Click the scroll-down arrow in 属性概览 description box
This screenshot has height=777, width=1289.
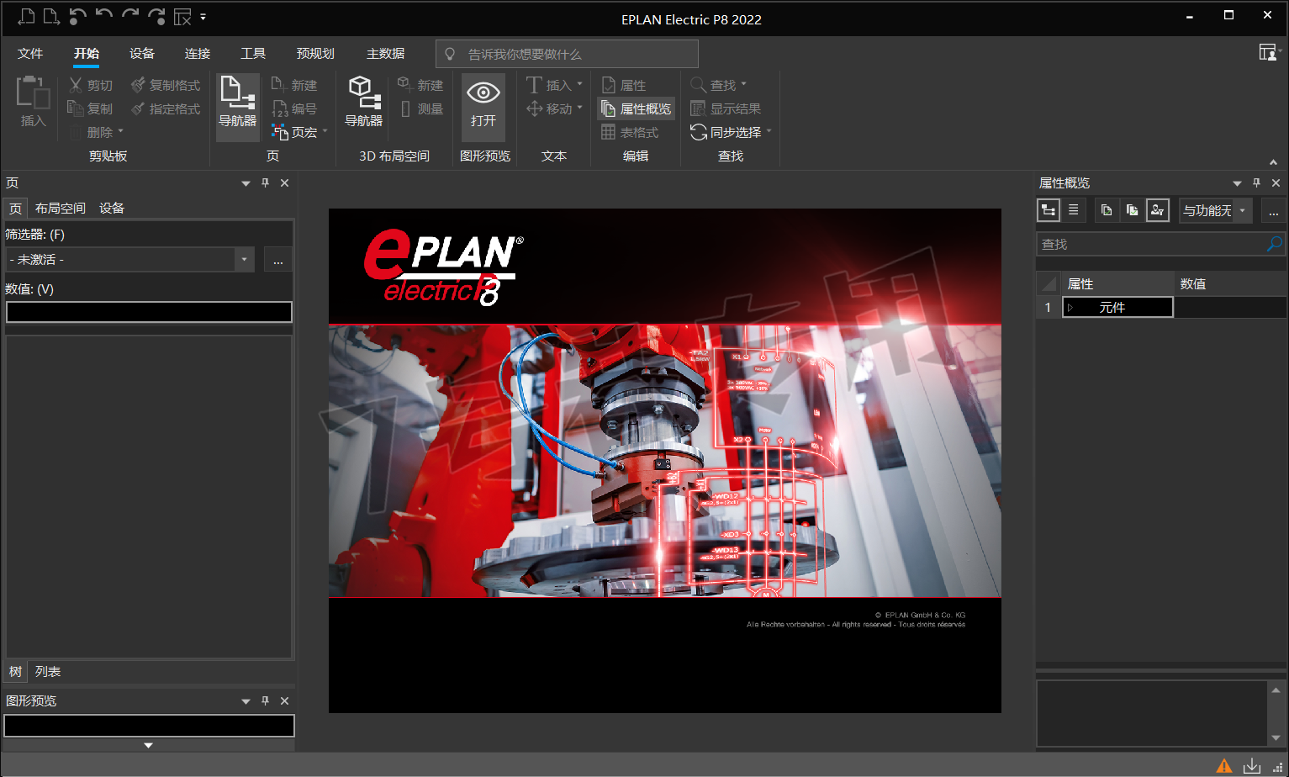[x=1276, y=737]
